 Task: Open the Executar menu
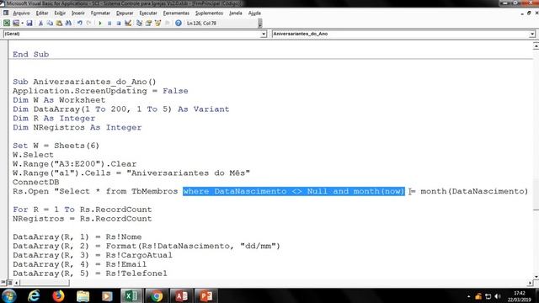pyautogui.click(x=148, y=13)
